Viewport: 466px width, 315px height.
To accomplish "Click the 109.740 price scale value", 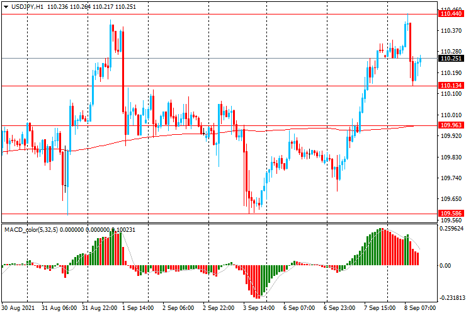I will point(451,178).
